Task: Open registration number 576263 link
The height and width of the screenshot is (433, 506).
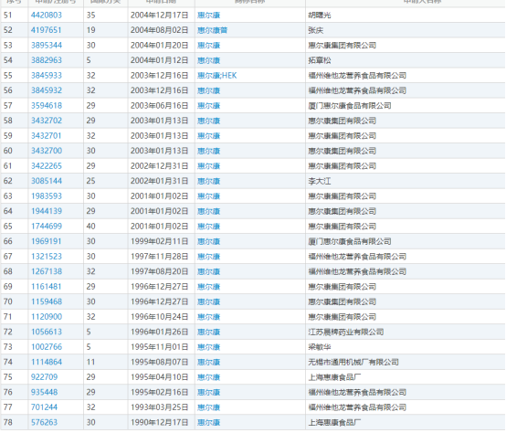Action: 44,422
